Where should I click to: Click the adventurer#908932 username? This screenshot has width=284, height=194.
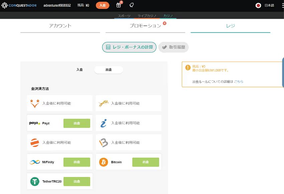click(57, 5)
